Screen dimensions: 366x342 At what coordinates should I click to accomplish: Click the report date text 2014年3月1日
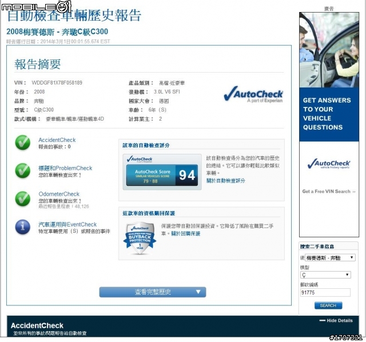55,42
